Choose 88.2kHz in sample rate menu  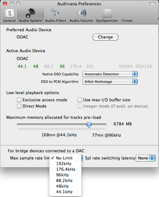65,180
